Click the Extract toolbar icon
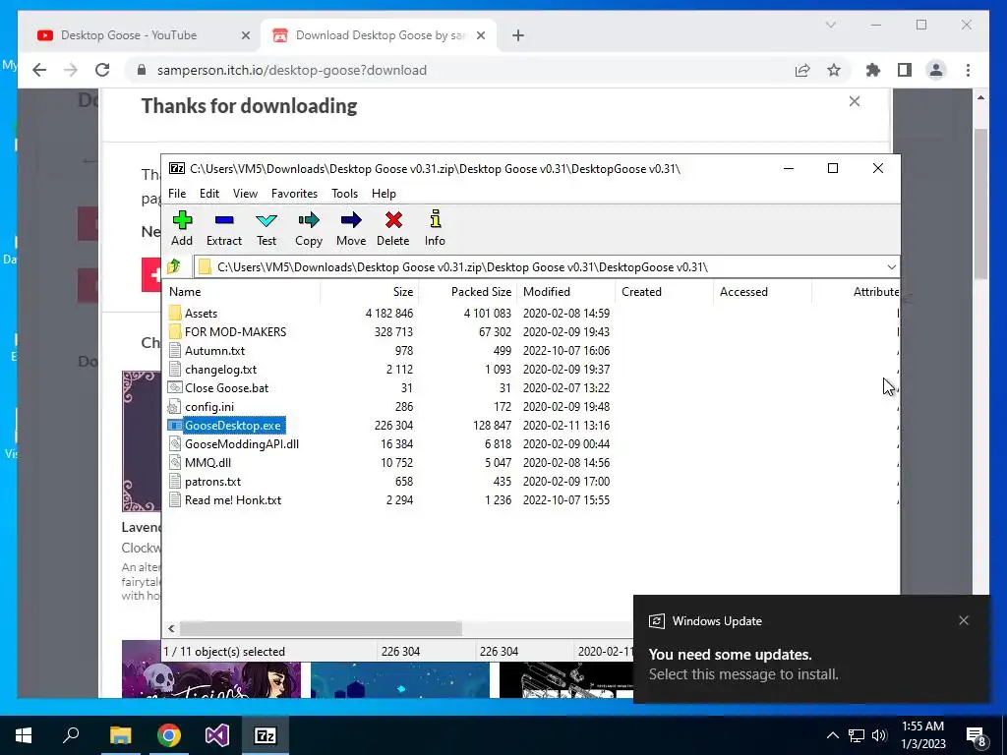Image resolution: width=1007 pixels, height=755 pixels. (224, 228)
